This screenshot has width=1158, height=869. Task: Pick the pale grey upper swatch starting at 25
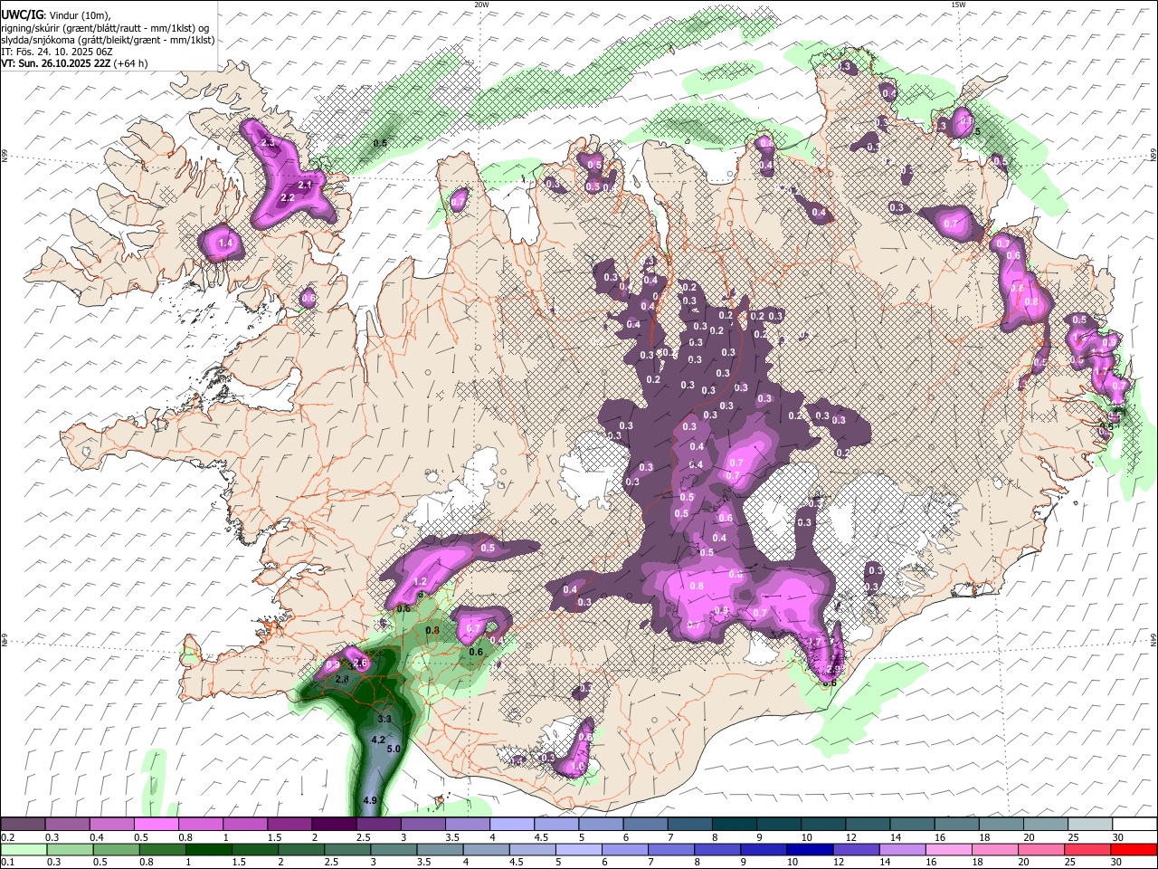1090,825
